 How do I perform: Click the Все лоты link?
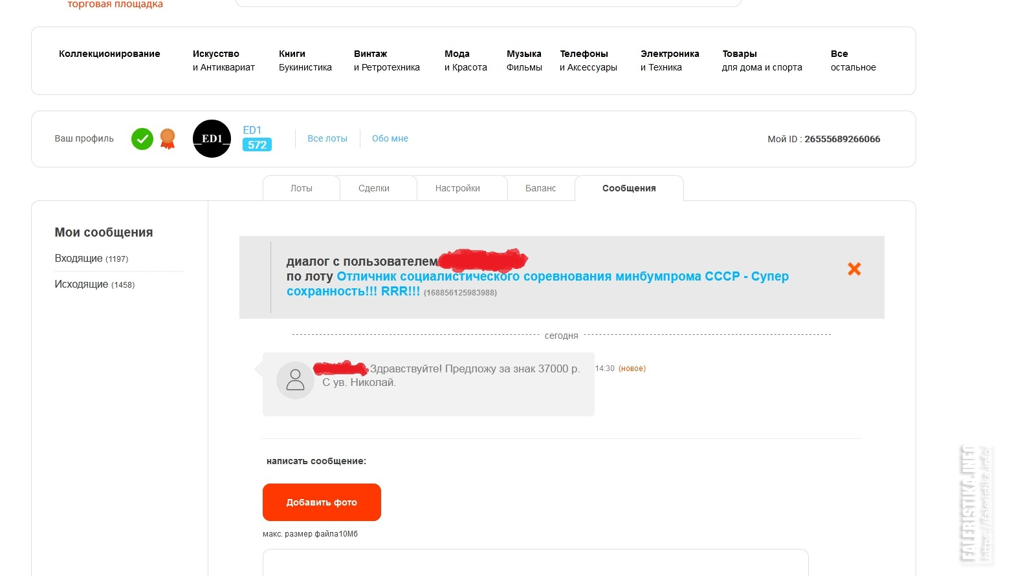coord(327,138)
